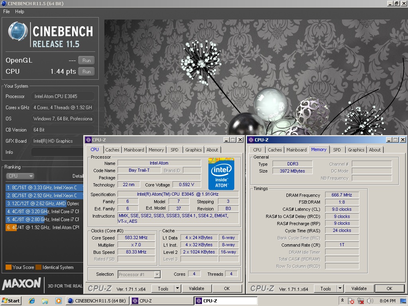Open the Windows Start menu
The width and height of the screenshot is (408, 306).
(11, 301)
